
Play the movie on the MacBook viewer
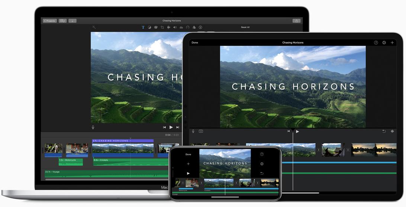point(171,127)
